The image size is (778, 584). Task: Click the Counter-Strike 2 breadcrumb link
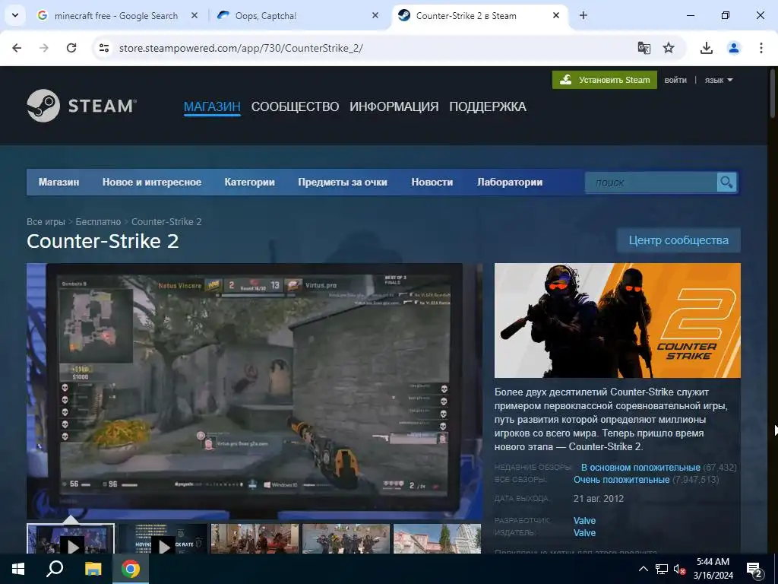tap(166, 221)
